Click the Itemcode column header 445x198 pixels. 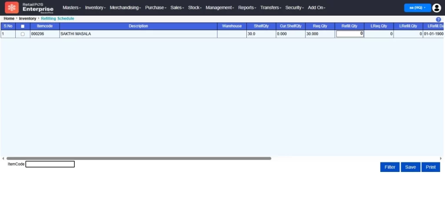45,26
